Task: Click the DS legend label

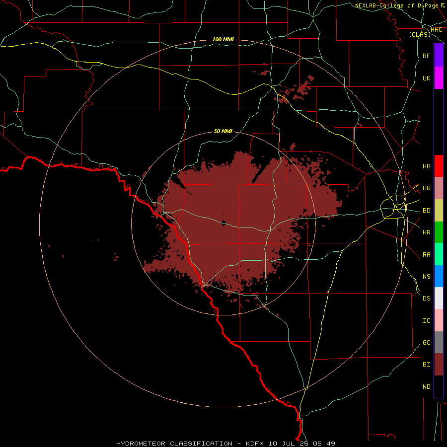Action: point(427,298)
